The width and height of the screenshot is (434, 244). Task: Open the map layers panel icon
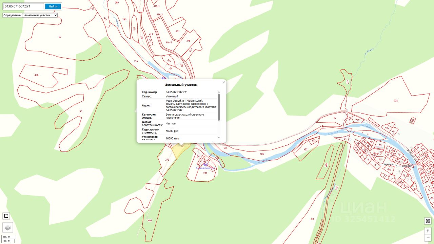pos(7,228)
